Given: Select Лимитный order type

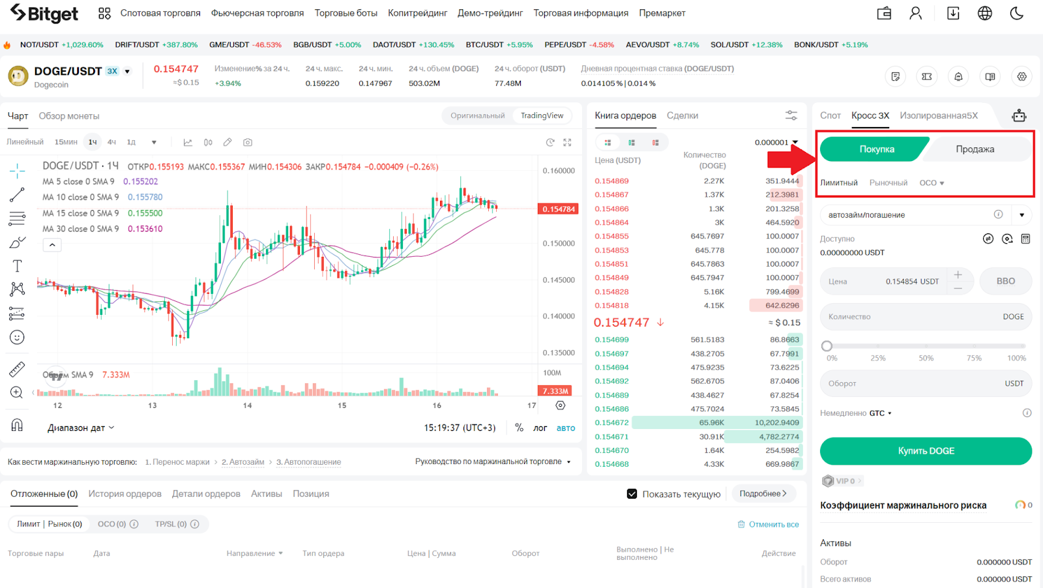Looking at the screenshot, I should (x=839, y=183).
